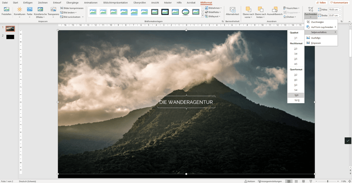Click the zoom out minus button

[x=317, y=181]
